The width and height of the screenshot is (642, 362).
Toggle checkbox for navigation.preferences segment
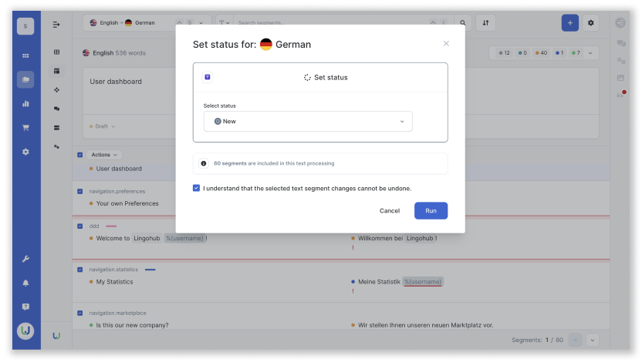(x=79, y=191)
